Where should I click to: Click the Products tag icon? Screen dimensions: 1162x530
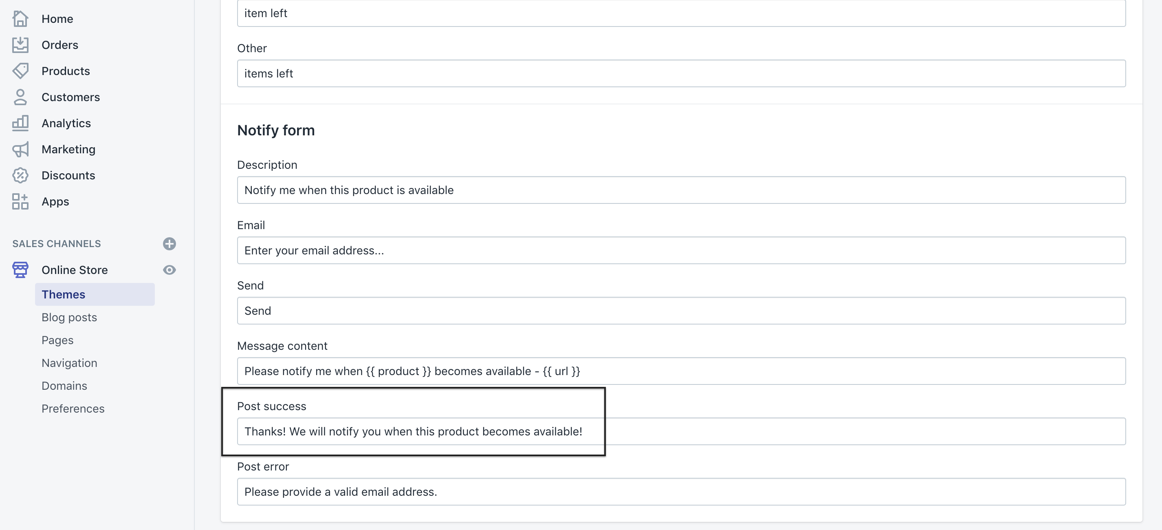[x=20, y=71]
